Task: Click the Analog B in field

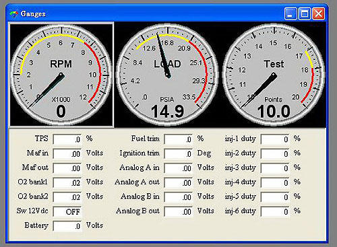Action: 178,197
